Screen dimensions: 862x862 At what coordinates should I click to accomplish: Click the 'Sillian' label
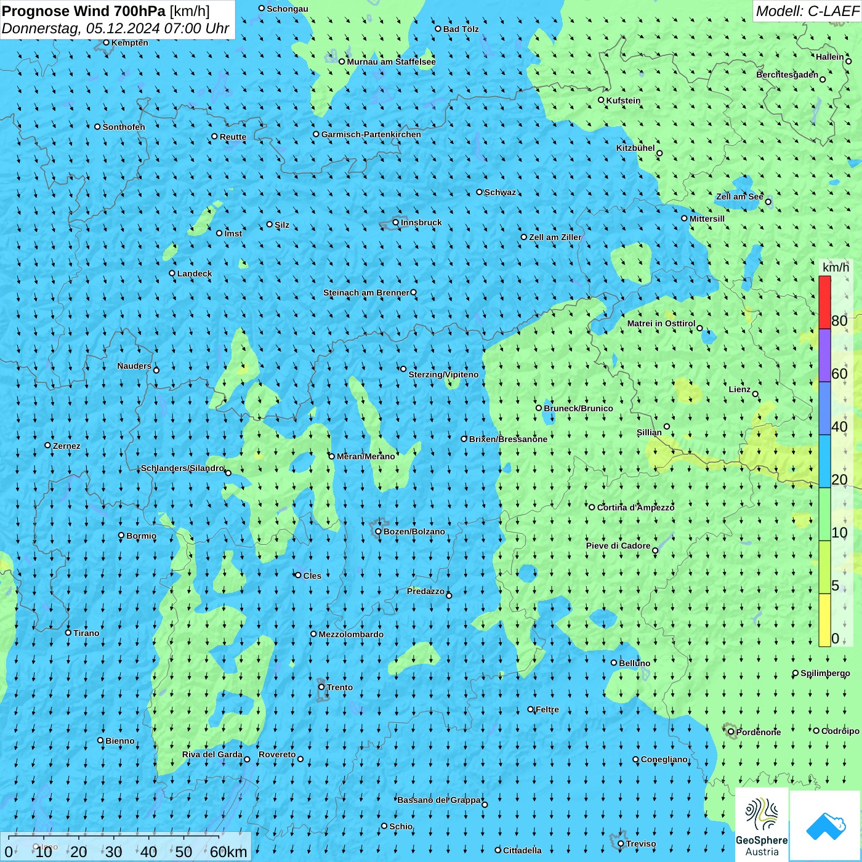tap(649, 432)
